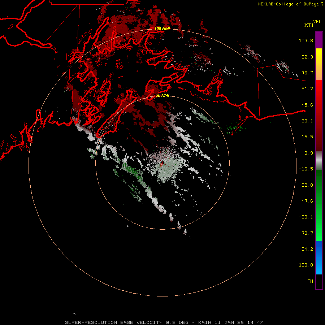Click the VEL legend title
Image resolution: width=325 pixels, height=325 pixels.
(317, 21)
